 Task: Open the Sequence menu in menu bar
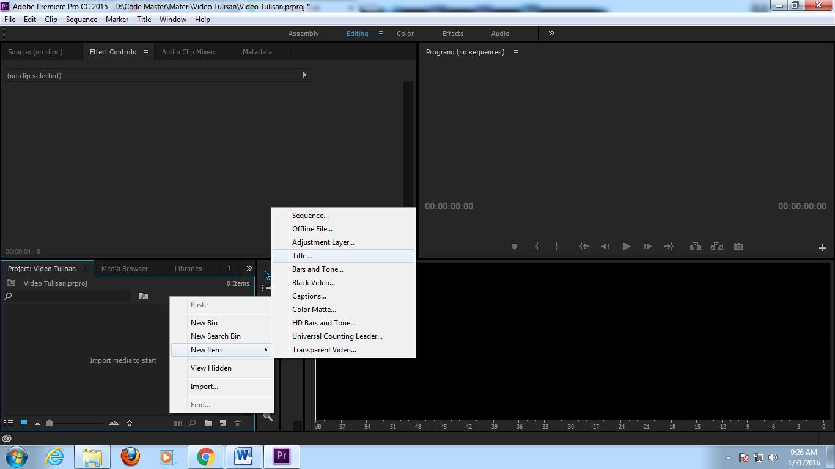[x=81, y=20]
